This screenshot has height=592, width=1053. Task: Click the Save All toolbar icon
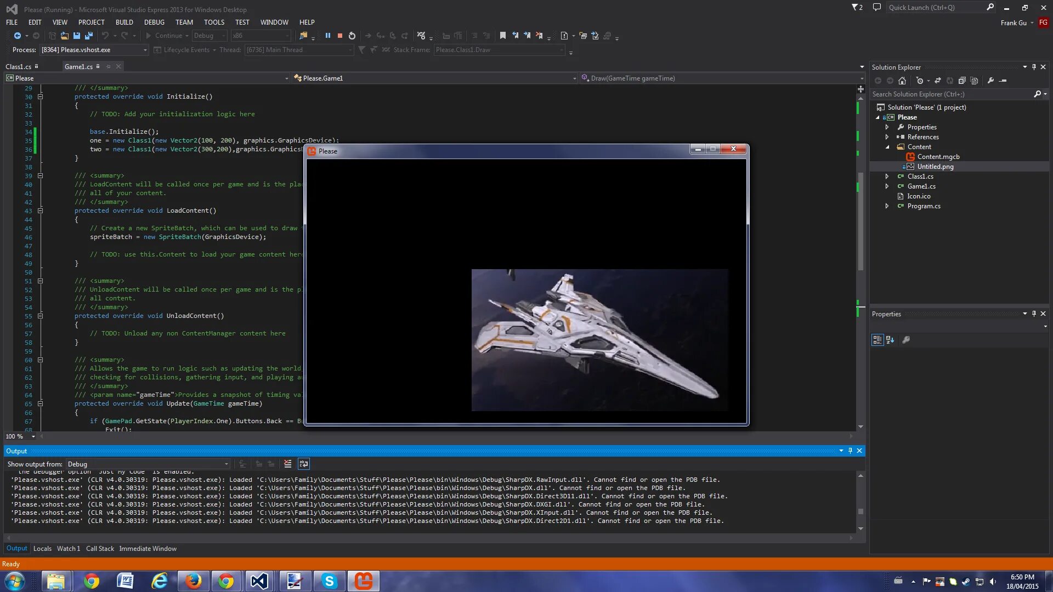click(88, 36)
